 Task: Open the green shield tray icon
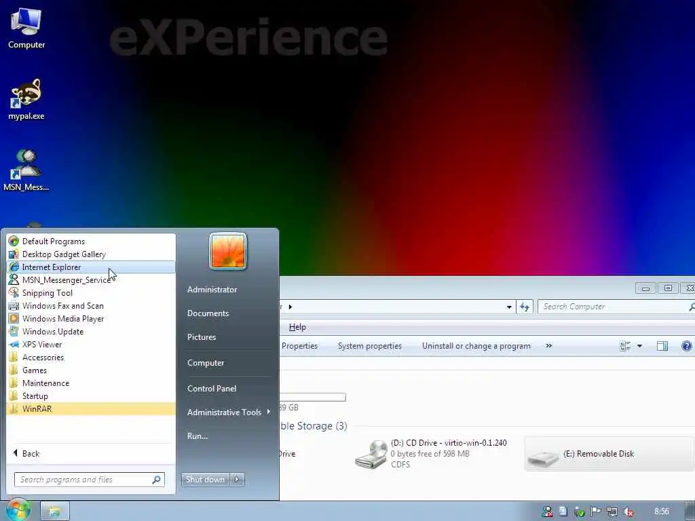pos(580,512)
